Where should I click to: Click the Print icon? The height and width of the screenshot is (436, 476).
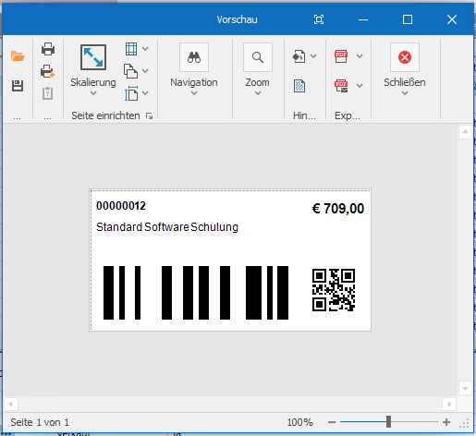48,49
